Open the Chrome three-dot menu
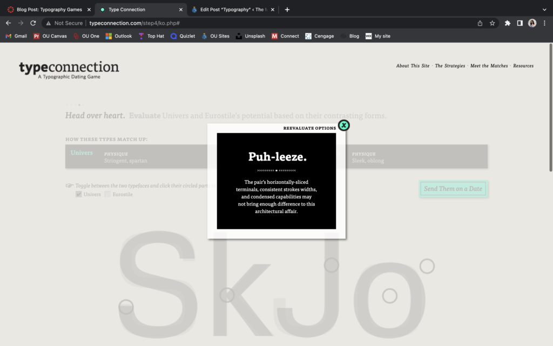Viewport: 553px width, 346px height. coord(544,23)
